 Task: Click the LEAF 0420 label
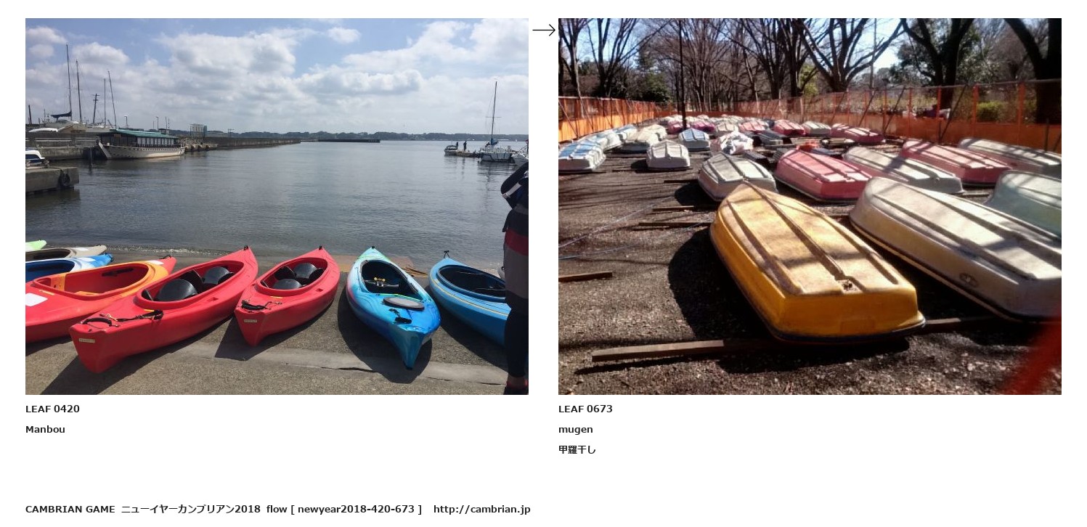pos(52,409)
